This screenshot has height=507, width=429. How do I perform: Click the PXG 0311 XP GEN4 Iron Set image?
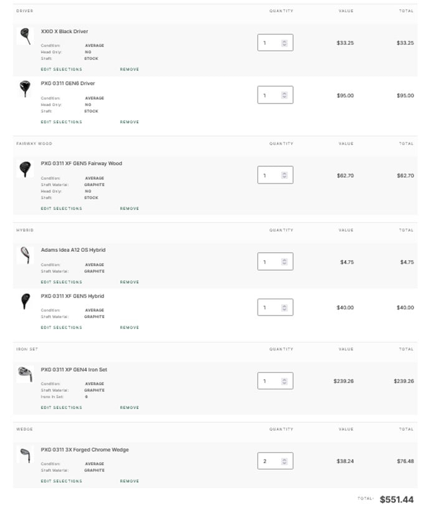pyautogui.click(x=25, y=374)
